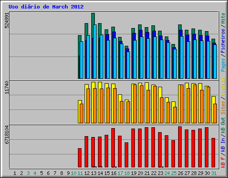
Task: Click green day 11 on the x-axis
Action: (x=80, y=173)
